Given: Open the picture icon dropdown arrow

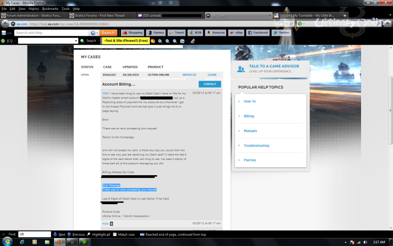Looking at the screenshot, I should (187, 41).
